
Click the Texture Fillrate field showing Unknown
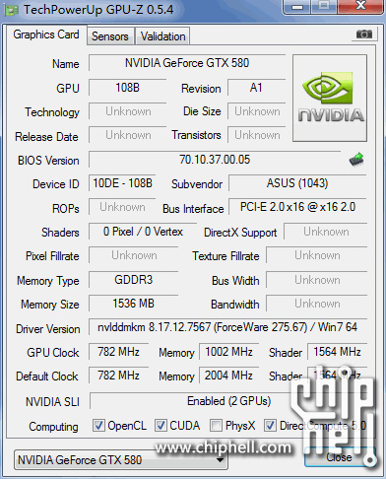pos(316,255)
